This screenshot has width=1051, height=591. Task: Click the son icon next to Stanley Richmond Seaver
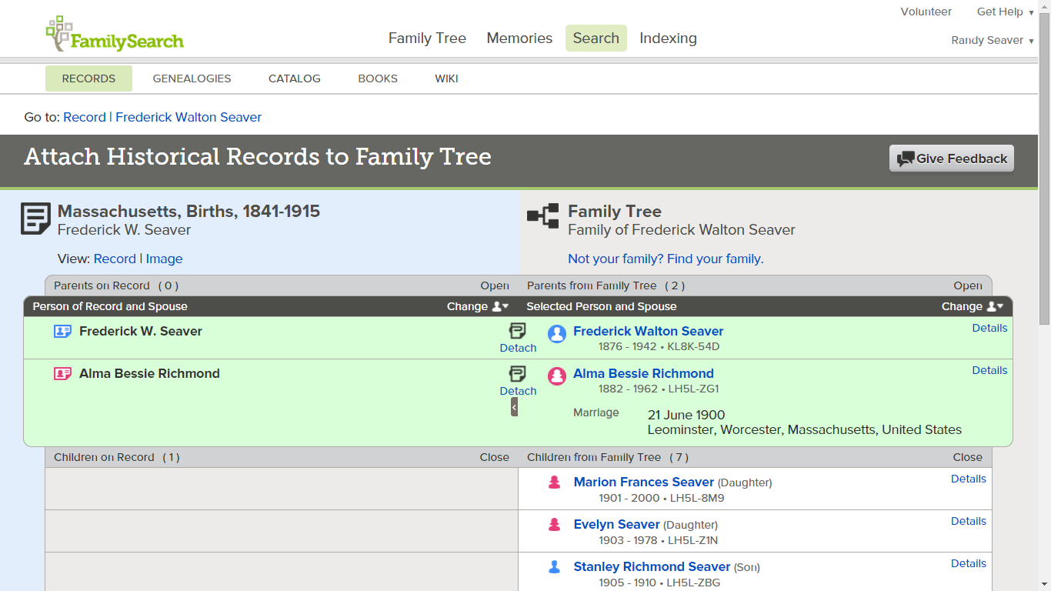coord(554,567)
